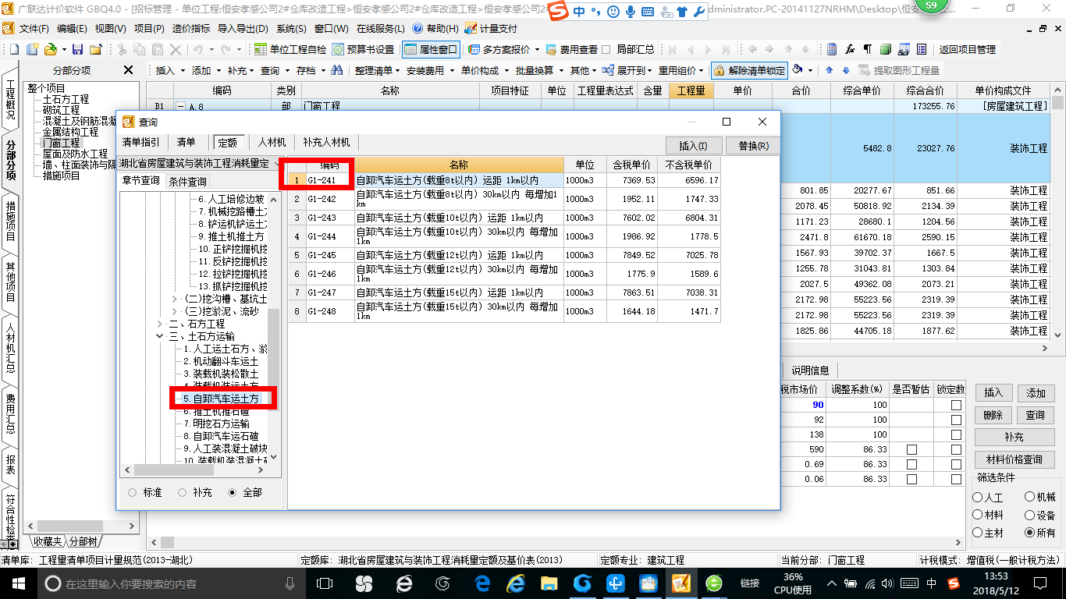Open 预算书设置 budget settings
The height and width of the screenshot is (599, 1066).
pyautogui.click(x=363, y=49)
